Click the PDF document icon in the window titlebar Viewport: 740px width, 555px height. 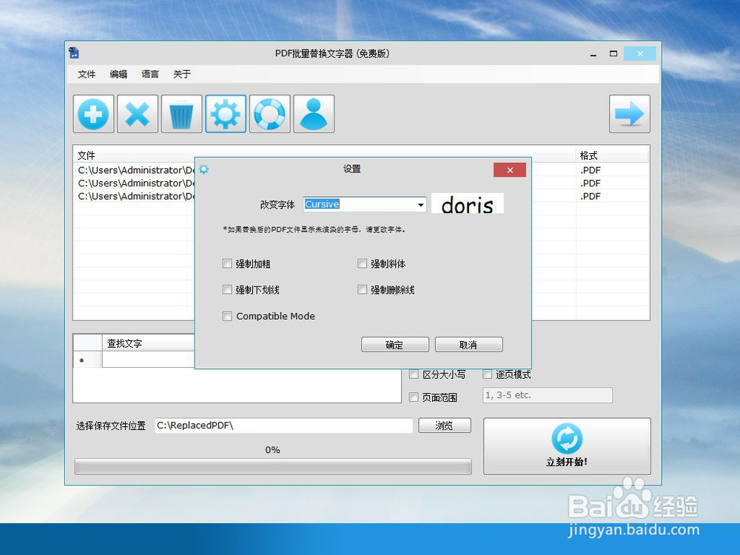coord(76,53)
